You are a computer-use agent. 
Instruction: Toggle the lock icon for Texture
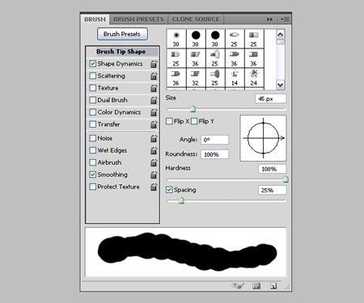tap(154, 88)
